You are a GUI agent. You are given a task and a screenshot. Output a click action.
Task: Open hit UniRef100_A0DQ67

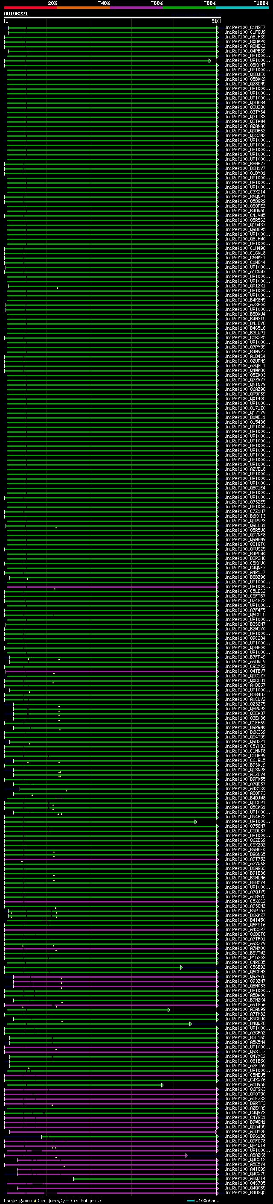245,685
